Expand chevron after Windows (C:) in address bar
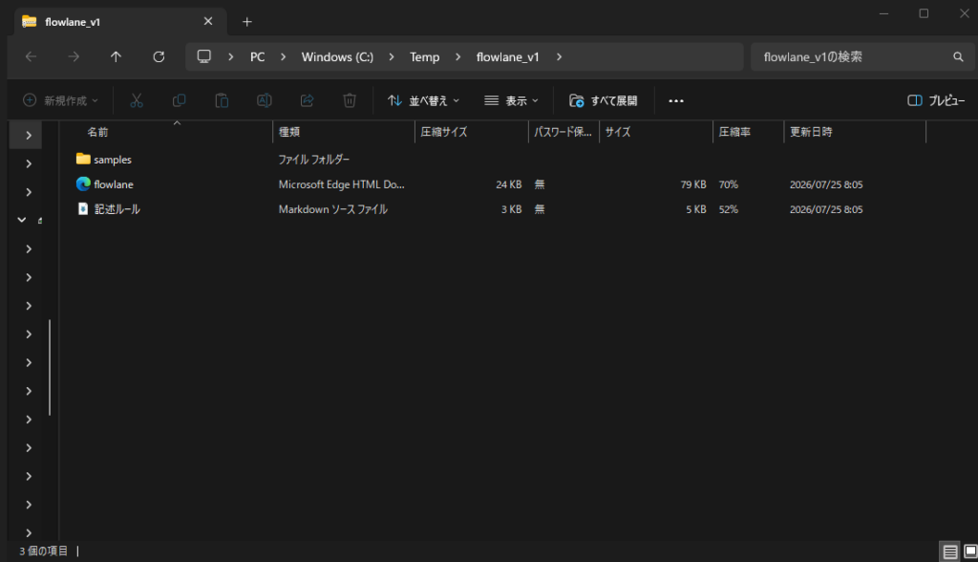Image resolution: width=978 pixels, height=562 pixels. pos(391,56)
